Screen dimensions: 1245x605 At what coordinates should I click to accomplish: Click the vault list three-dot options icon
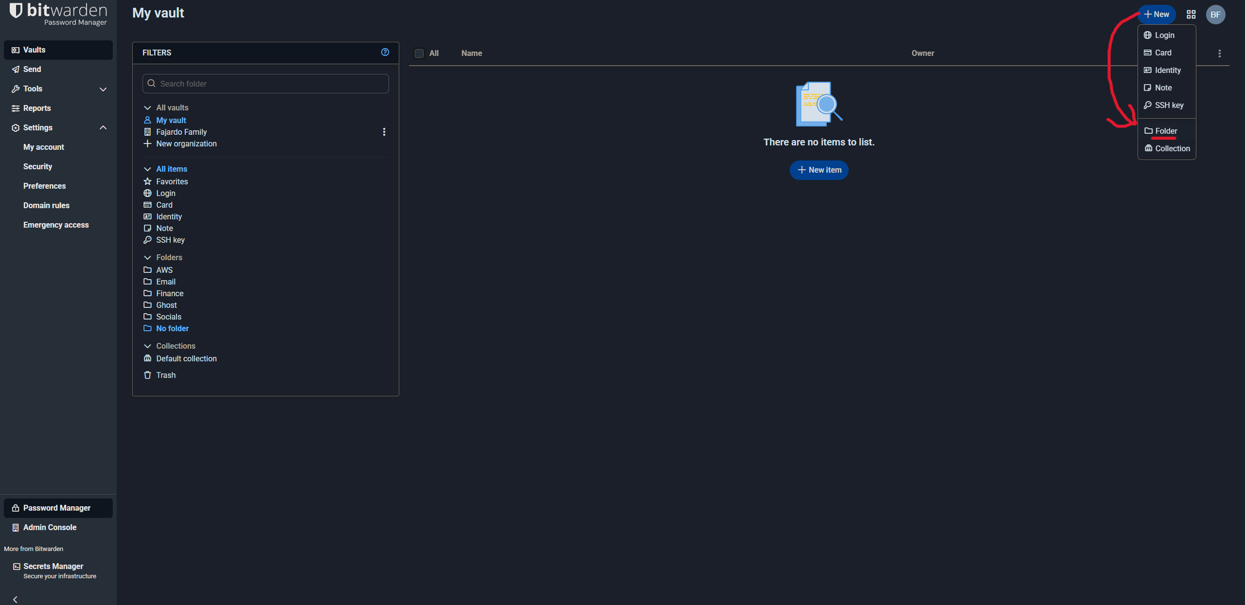[x=1219, y=53]
